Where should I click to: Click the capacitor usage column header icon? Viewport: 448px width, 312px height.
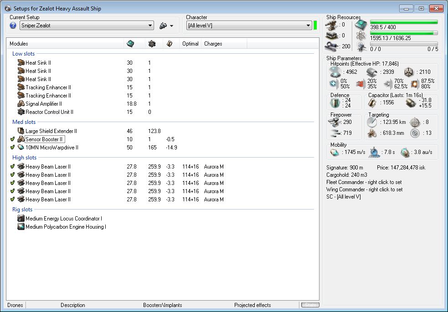click(170, 44)
